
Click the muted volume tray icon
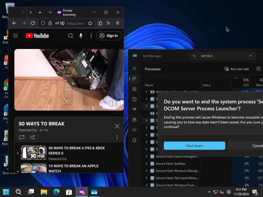coord(221,192)
